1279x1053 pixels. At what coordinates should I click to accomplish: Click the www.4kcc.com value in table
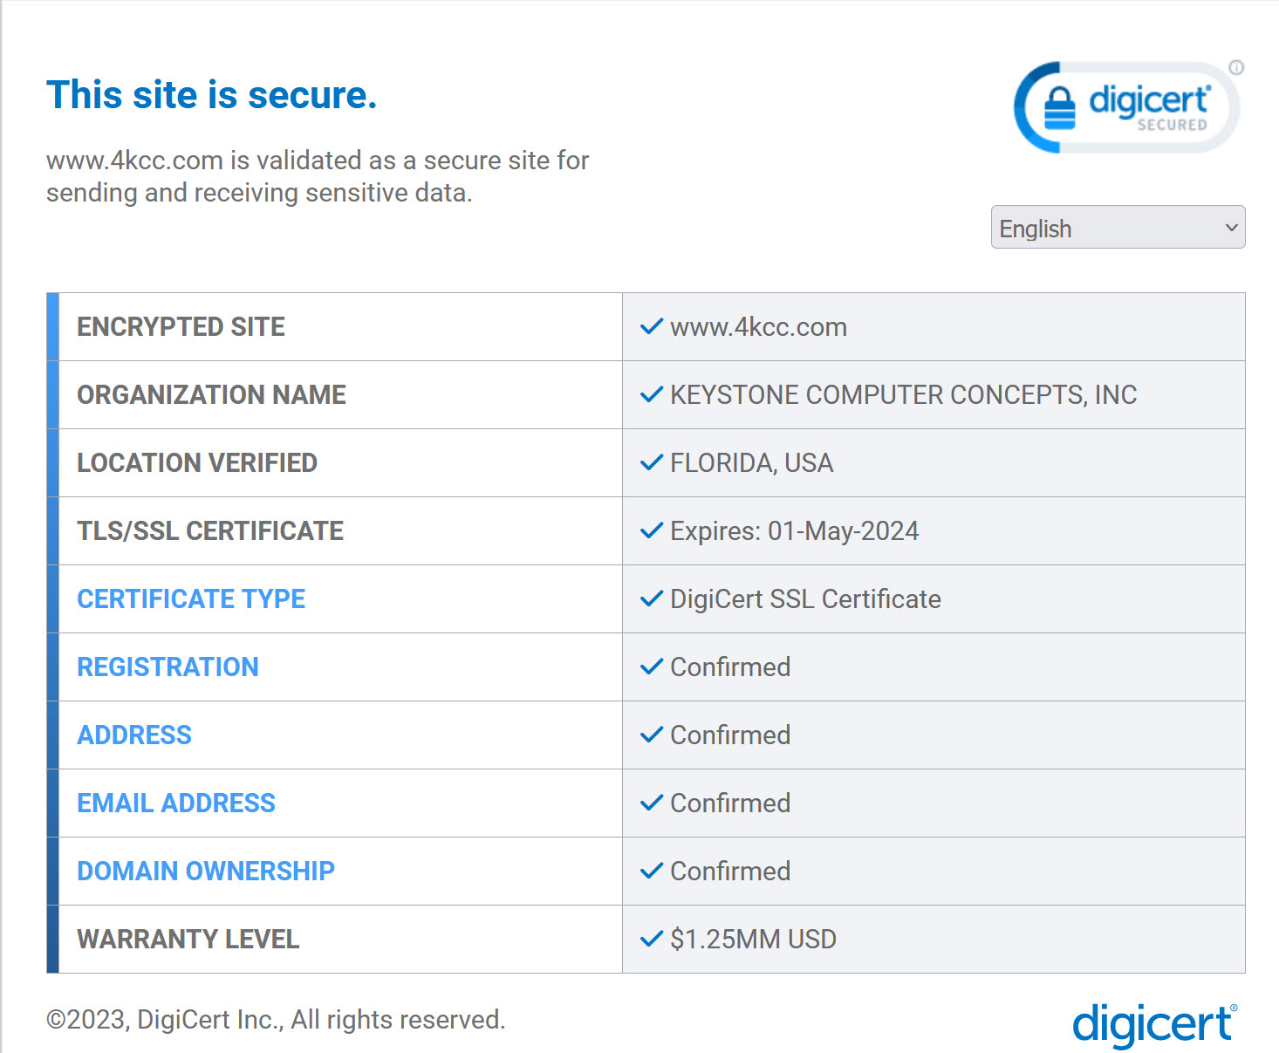pyautogui.click(x=758, y=327)
